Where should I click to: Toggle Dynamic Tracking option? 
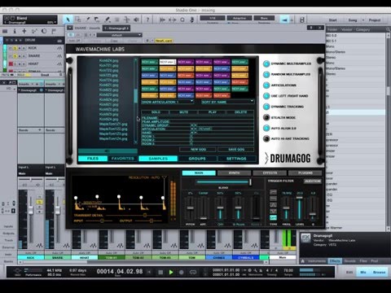tap(266, 107)
